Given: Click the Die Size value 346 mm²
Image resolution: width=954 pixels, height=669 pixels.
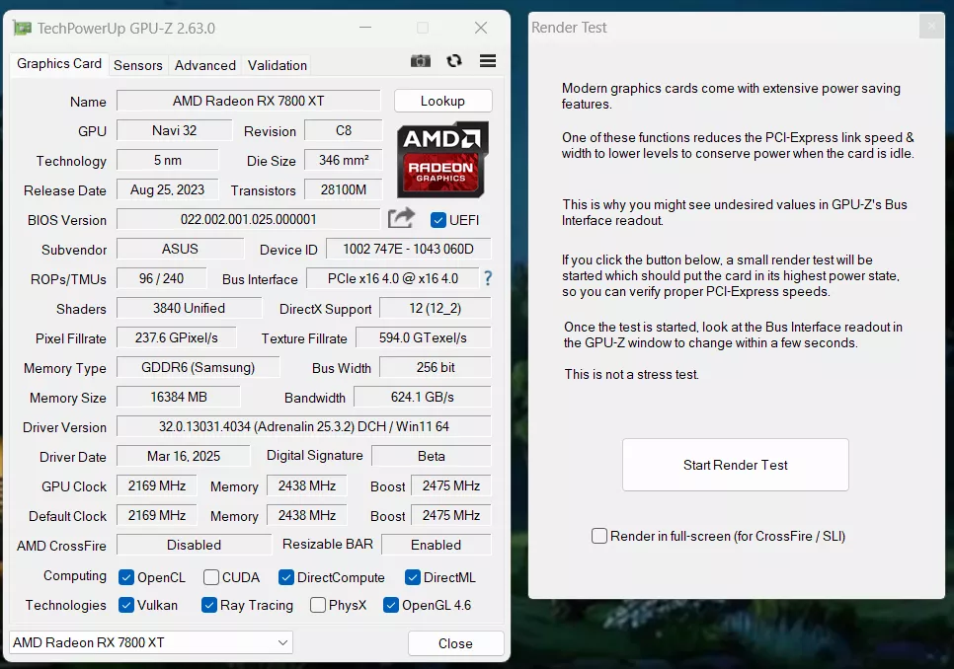Looking at the screenshot, I should [343, 161].
